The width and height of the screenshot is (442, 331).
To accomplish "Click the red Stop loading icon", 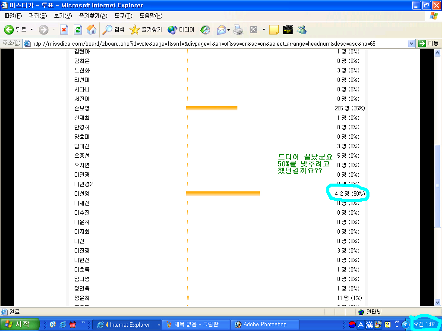I will [x=64, y=30].
